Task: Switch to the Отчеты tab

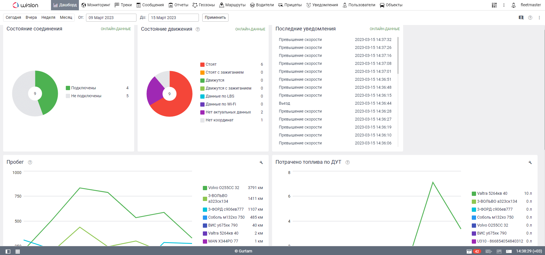Action: tap(178, 5)
